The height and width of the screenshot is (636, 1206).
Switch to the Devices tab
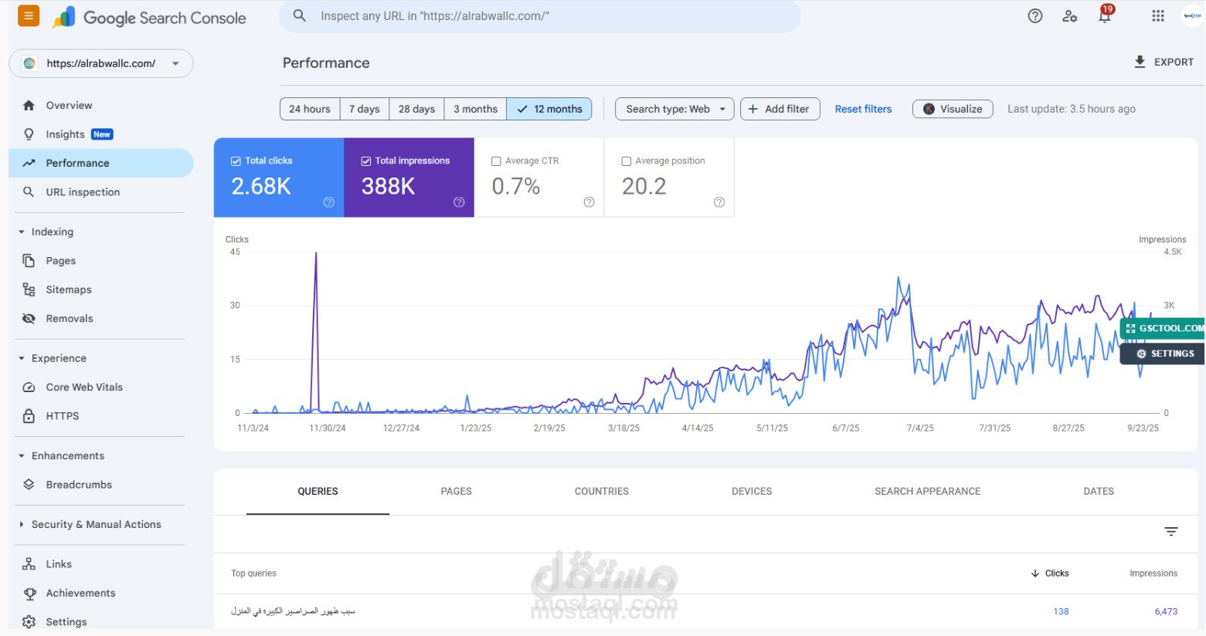tap(752, 491)
